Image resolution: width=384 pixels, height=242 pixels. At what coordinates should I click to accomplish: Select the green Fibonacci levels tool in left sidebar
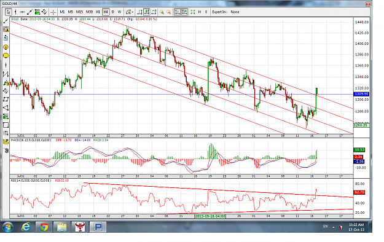point(6,116)
